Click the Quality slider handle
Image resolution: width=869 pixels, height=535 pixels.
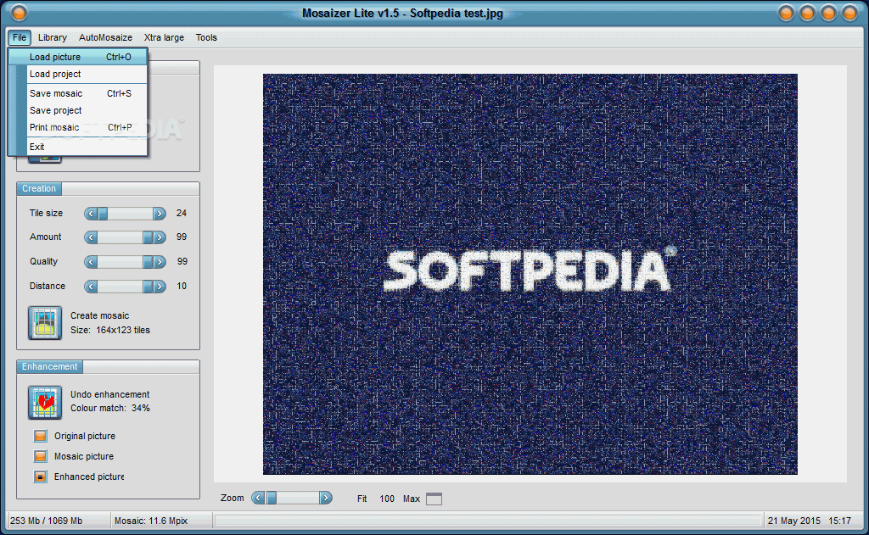(x=148, y=261)
